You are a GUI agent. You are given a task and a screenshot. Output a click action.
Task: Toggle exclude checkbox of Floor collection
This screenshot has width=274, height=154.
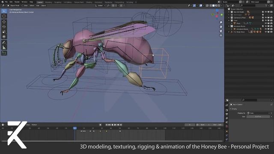coord(263,21)
